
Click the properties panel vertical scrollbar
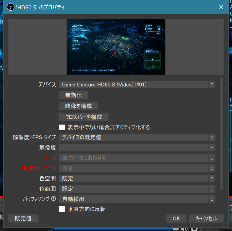221,134
